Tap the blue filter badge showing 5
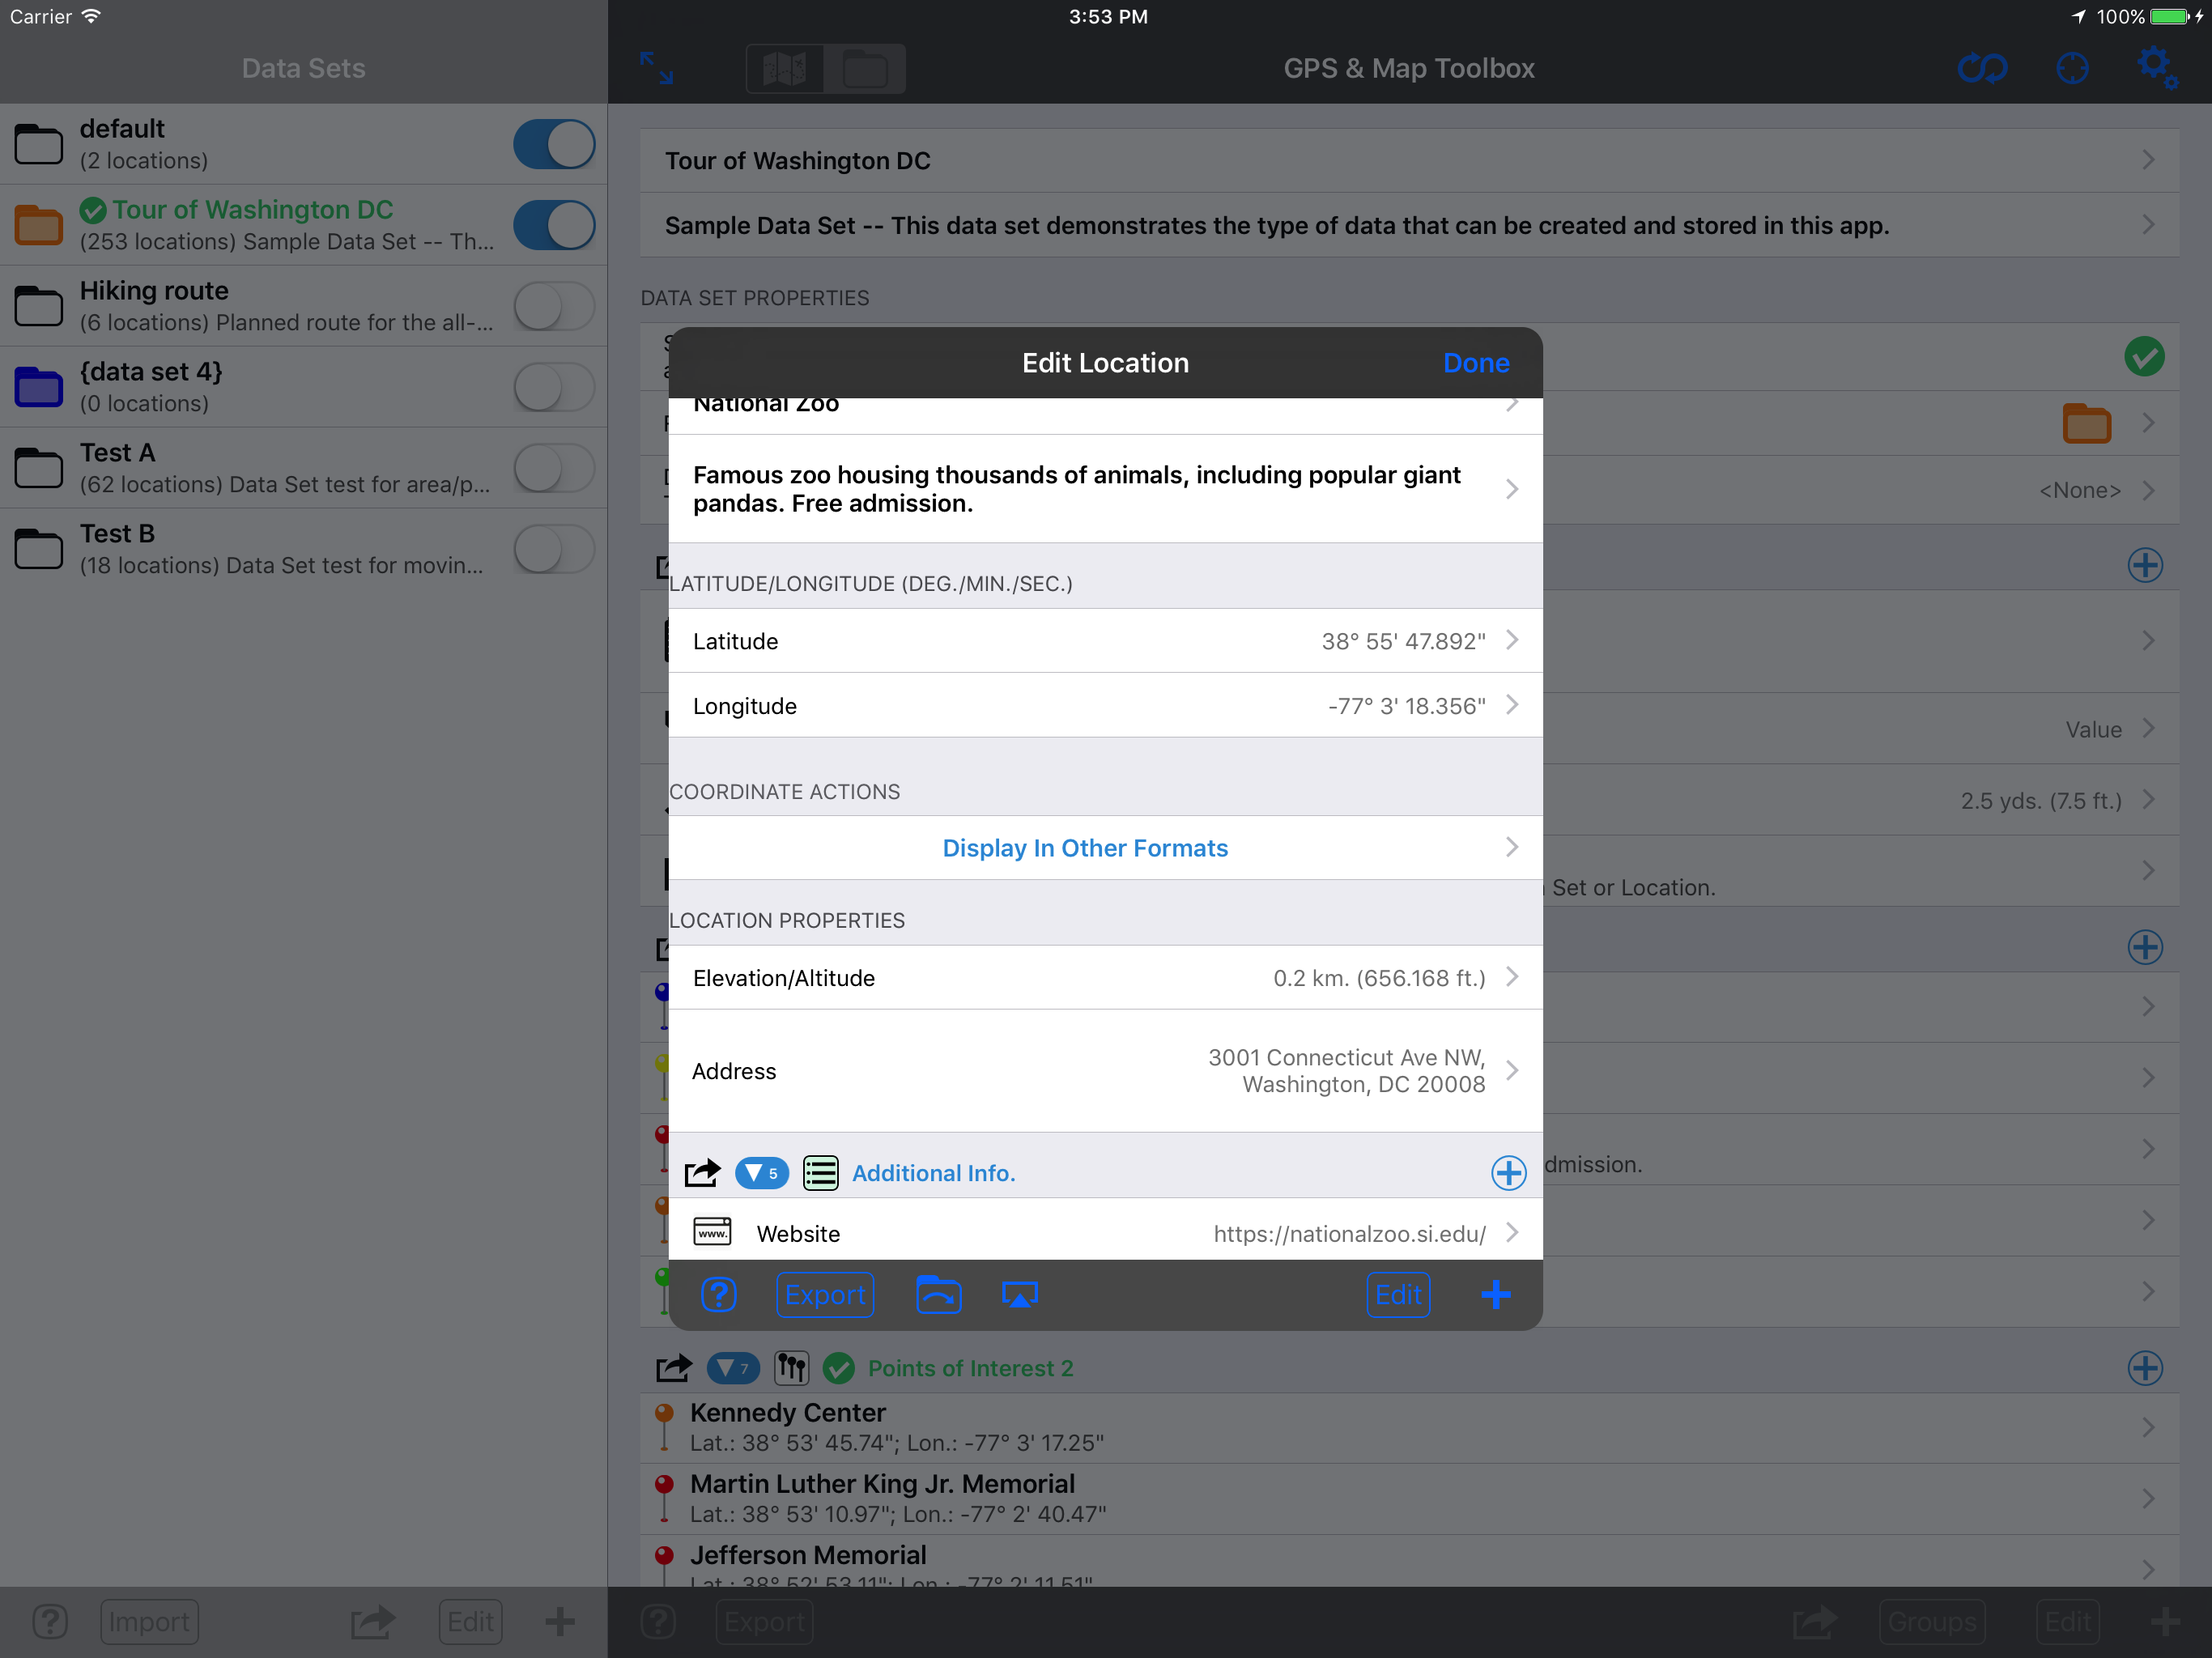2212x1658 pixels. point(762,1173)
